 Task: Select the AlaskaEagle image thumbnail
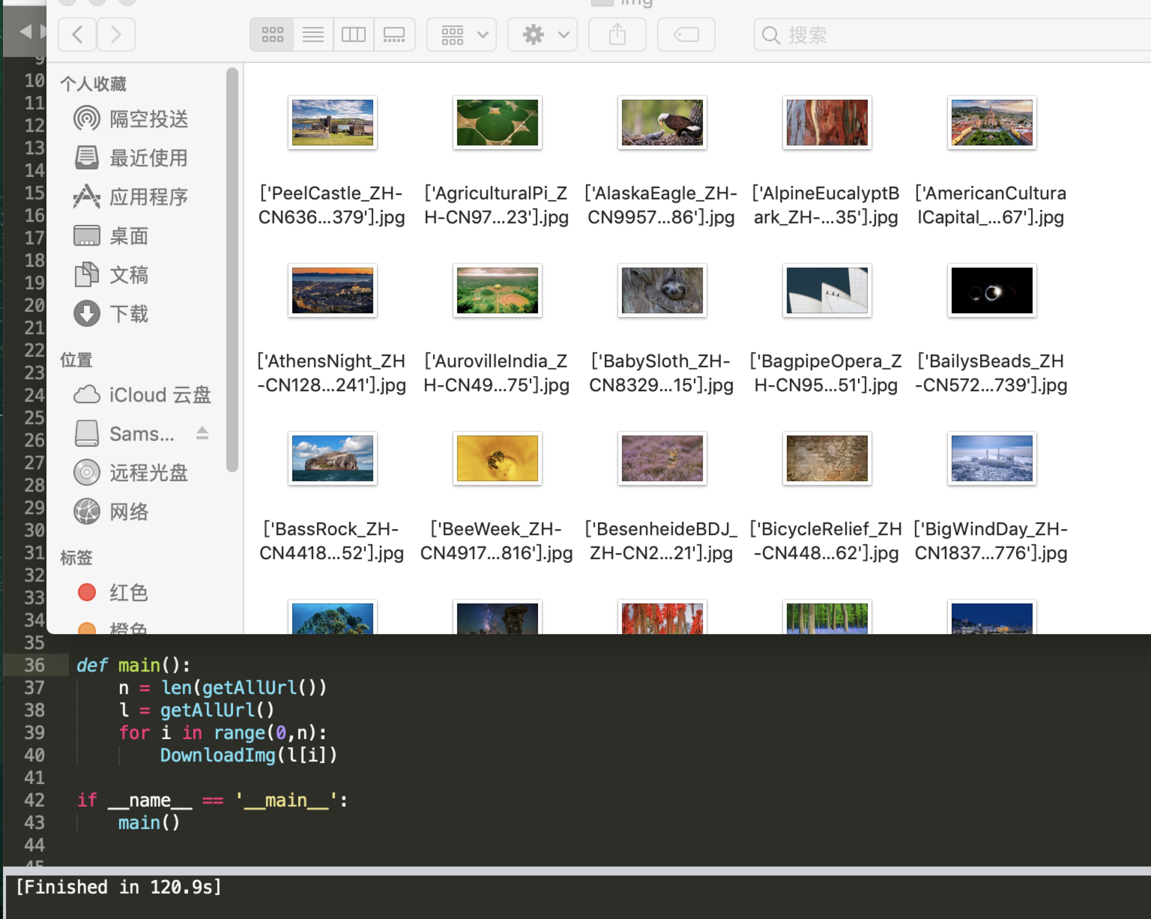tap(662, 123)
